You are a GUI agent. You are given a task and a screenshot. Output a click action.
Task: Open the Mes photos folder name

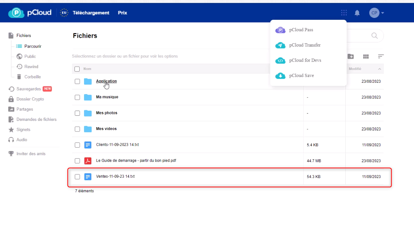click(107, 113)
